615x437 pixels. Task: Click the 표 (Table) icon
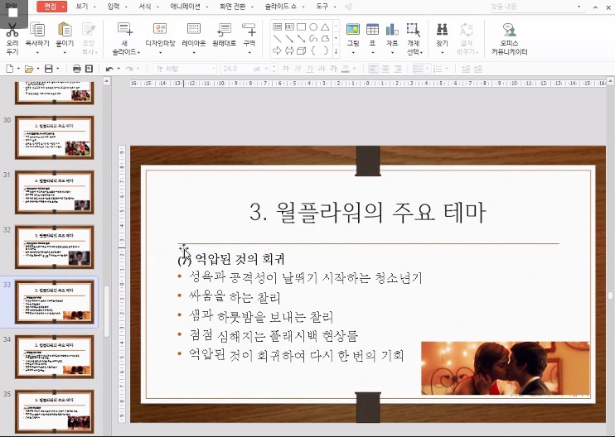[372, 30]
